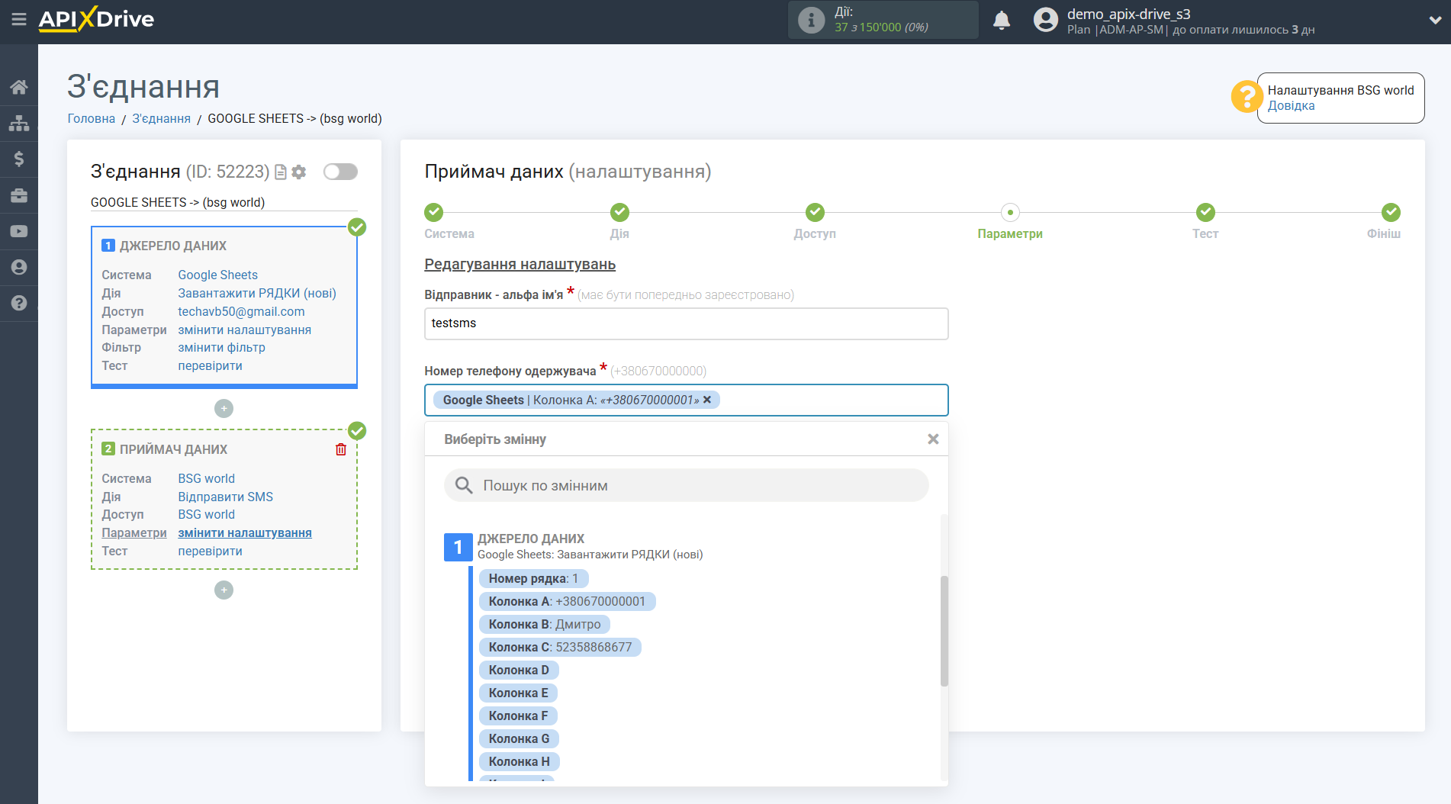Select the Колонка B: Дмитро variable
The image size is (1451, 804).
tap(544, 624)
